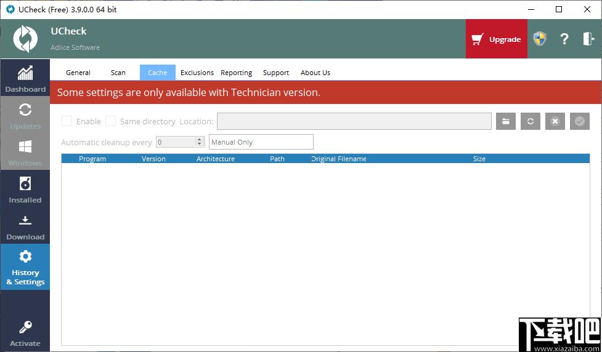Click the automatic cleanup number field
The image size is (602, 352).
coord(176,142)
